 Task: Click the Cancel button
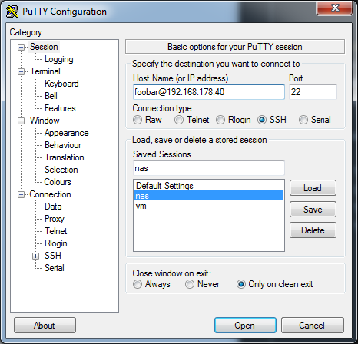pyautogui.click(x=313, y=326)
